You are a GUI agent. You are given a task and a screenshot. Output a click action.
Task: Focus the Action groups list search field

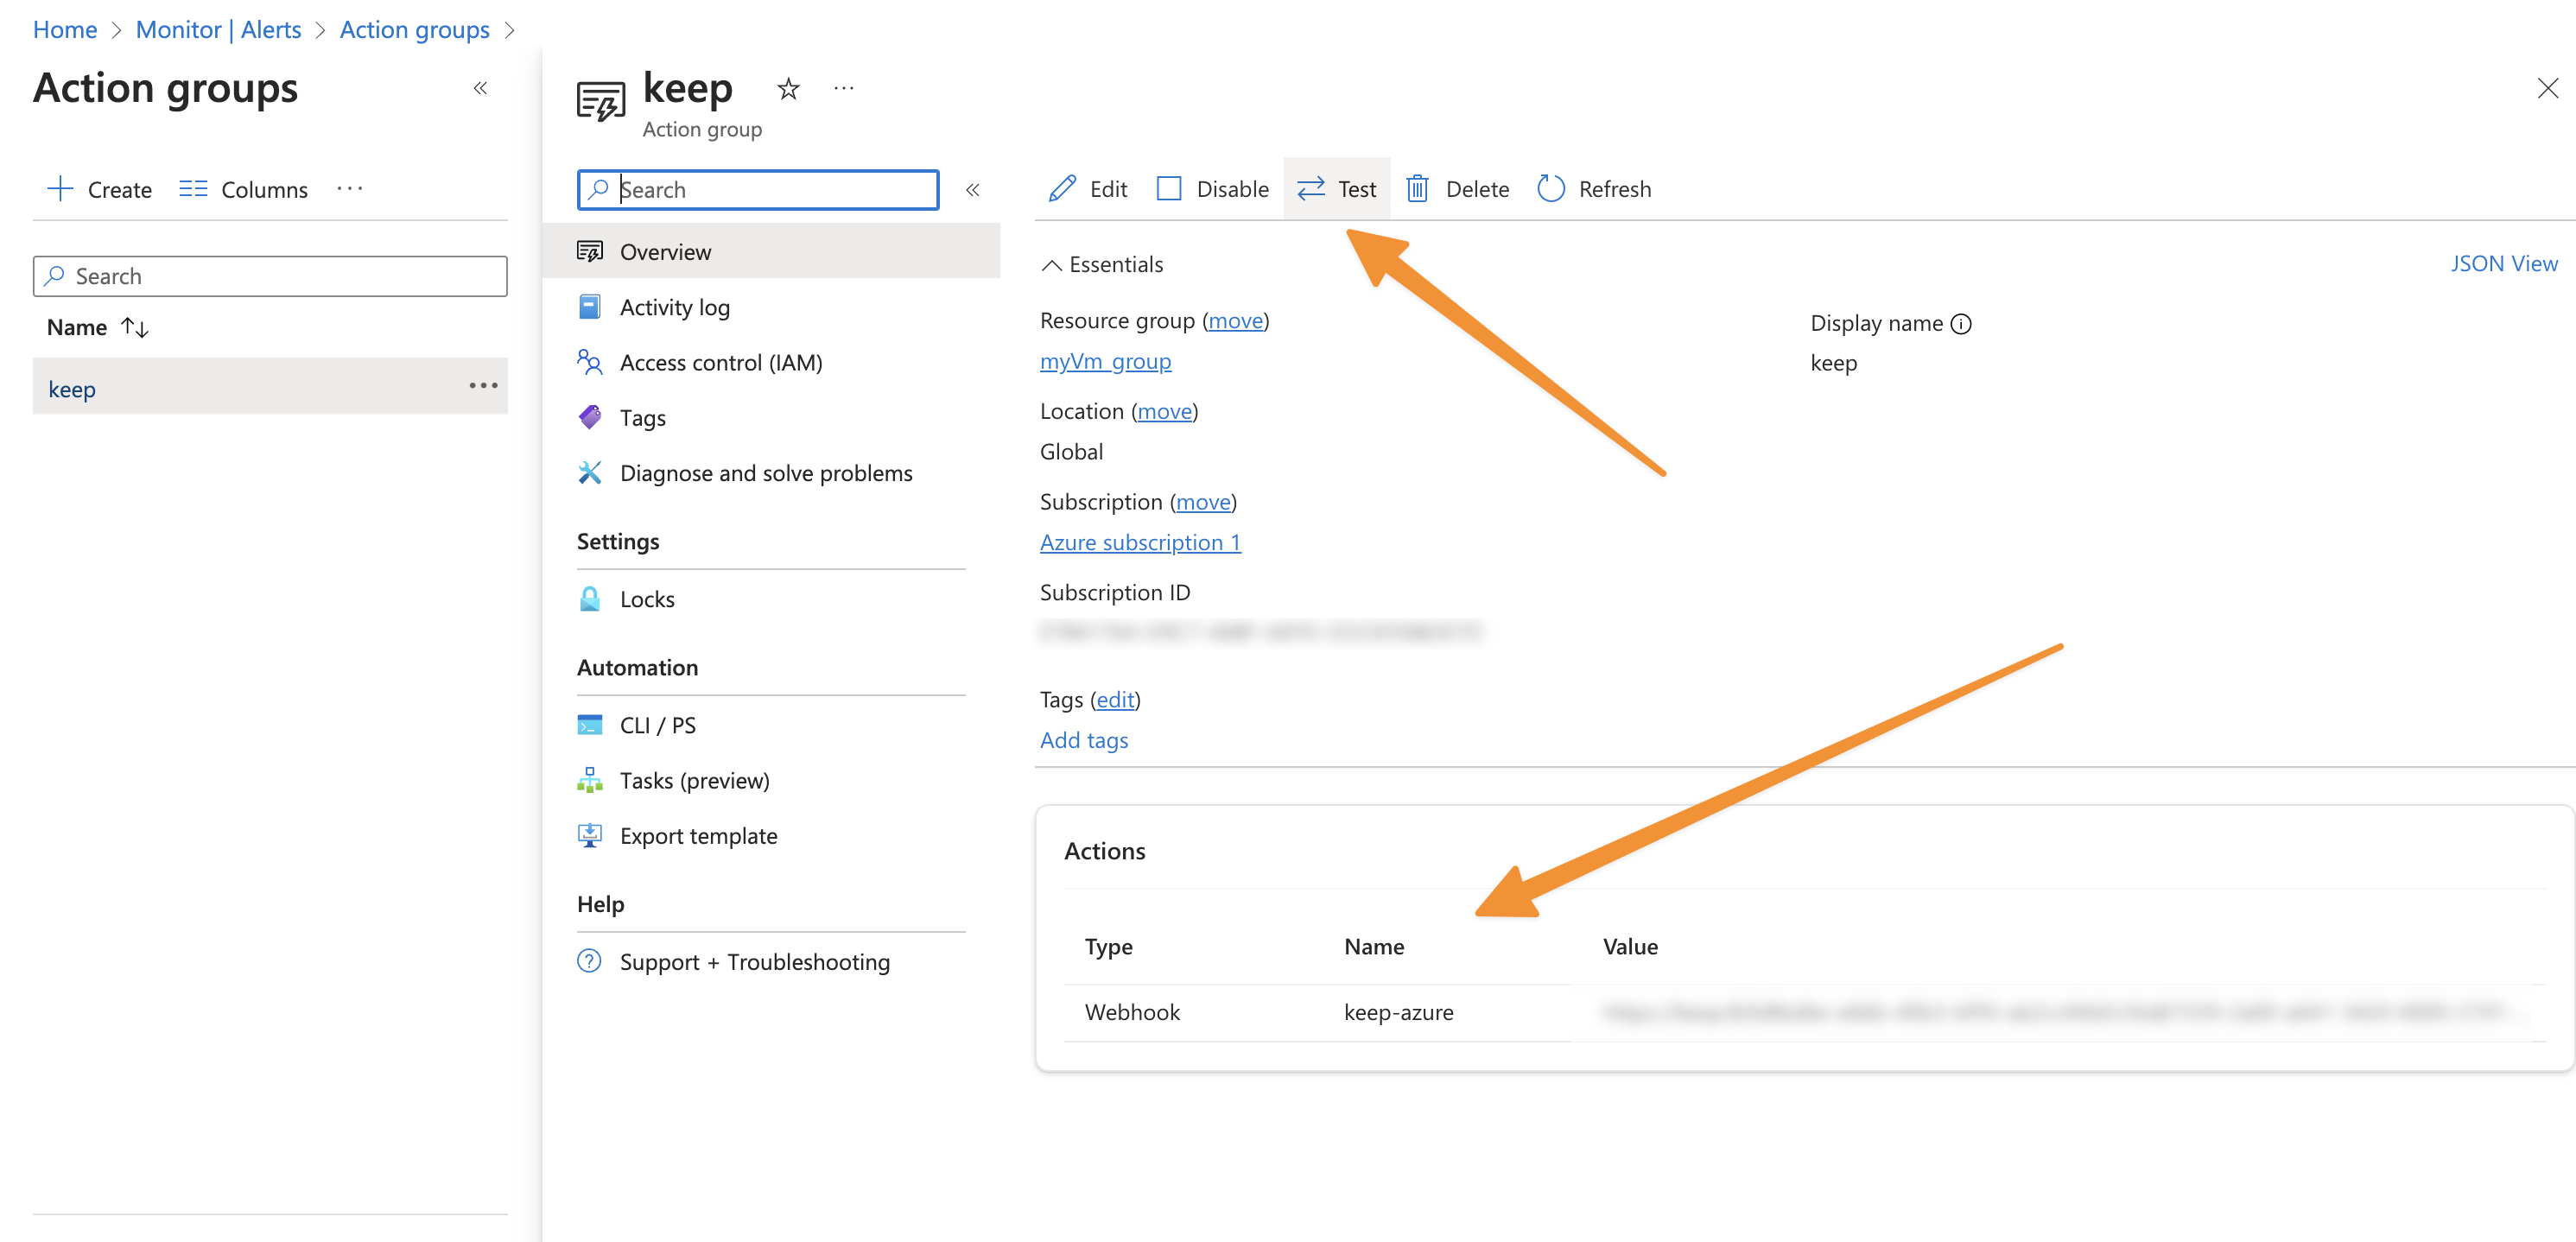point(270,276)
